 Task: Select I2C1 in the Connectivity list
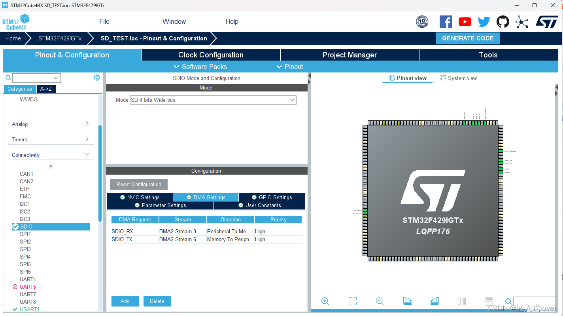(x=25, y=204)
